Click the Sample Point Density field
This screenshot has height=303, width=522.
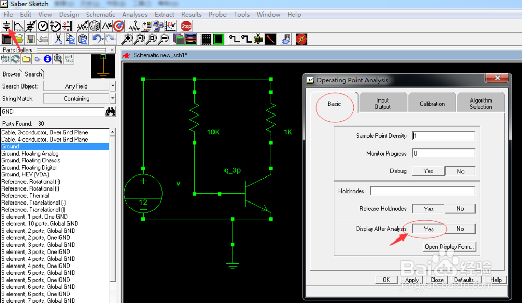(x=444, y=136)
